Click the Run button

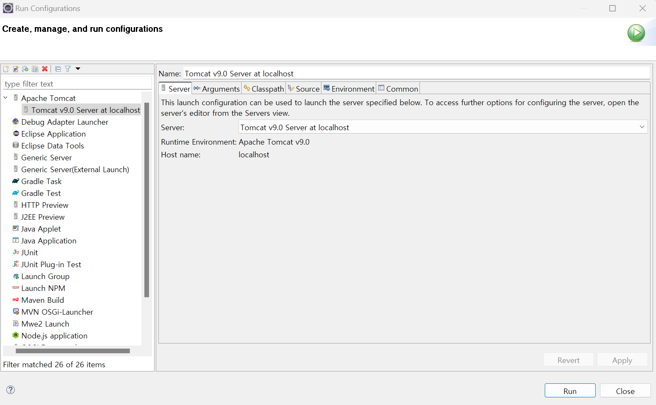[570, 391]
